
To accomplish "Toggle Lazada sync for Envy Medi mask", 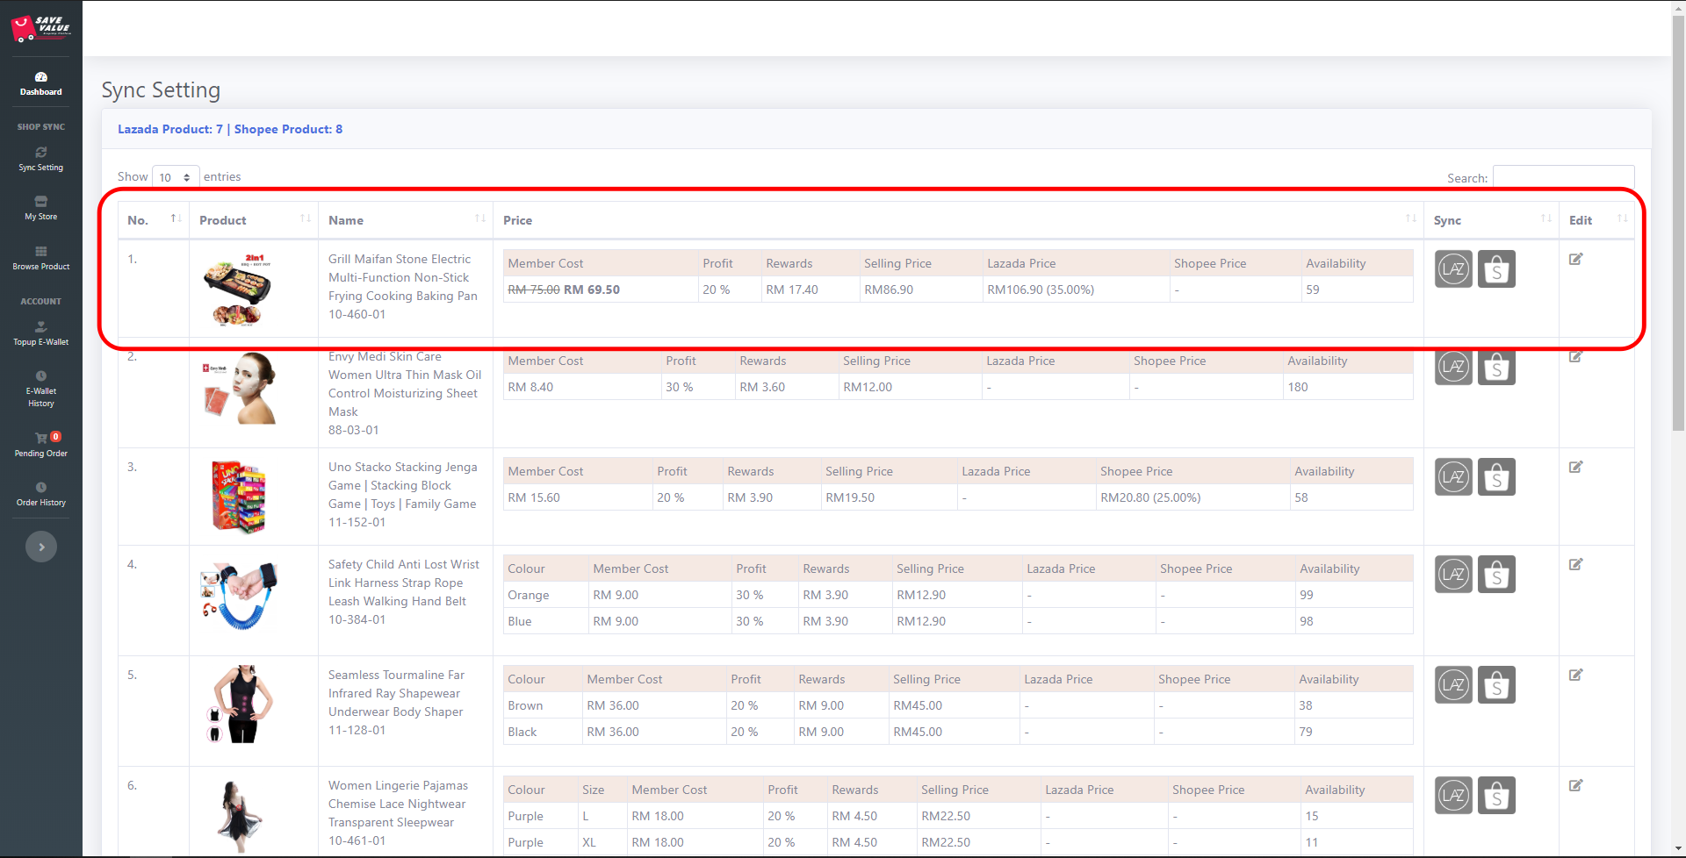I will (1453, 367).
